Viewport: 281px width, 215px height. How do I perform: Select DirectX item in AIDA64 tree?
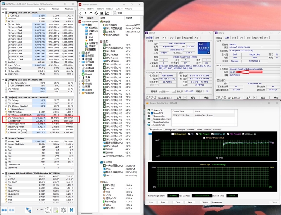[x=87, y=74]
